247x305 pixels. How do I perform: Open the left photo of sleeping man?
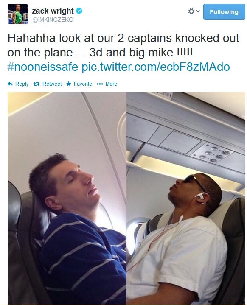point(67,198)
